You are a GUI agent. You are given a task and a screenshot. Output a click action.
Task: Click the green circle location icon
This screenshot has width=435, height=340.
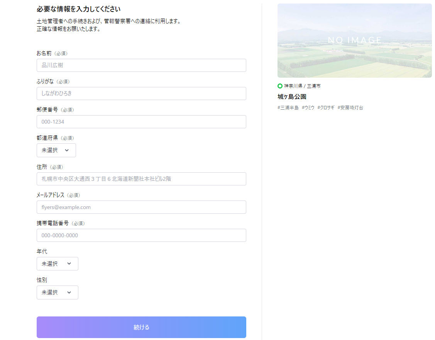(280, 86)
